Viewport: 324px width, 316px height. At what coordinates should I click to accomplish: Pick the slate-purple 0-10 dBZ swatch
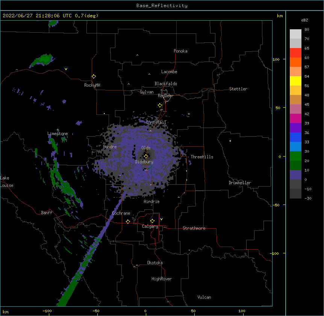pyautogui.click(x=295, y=175)
